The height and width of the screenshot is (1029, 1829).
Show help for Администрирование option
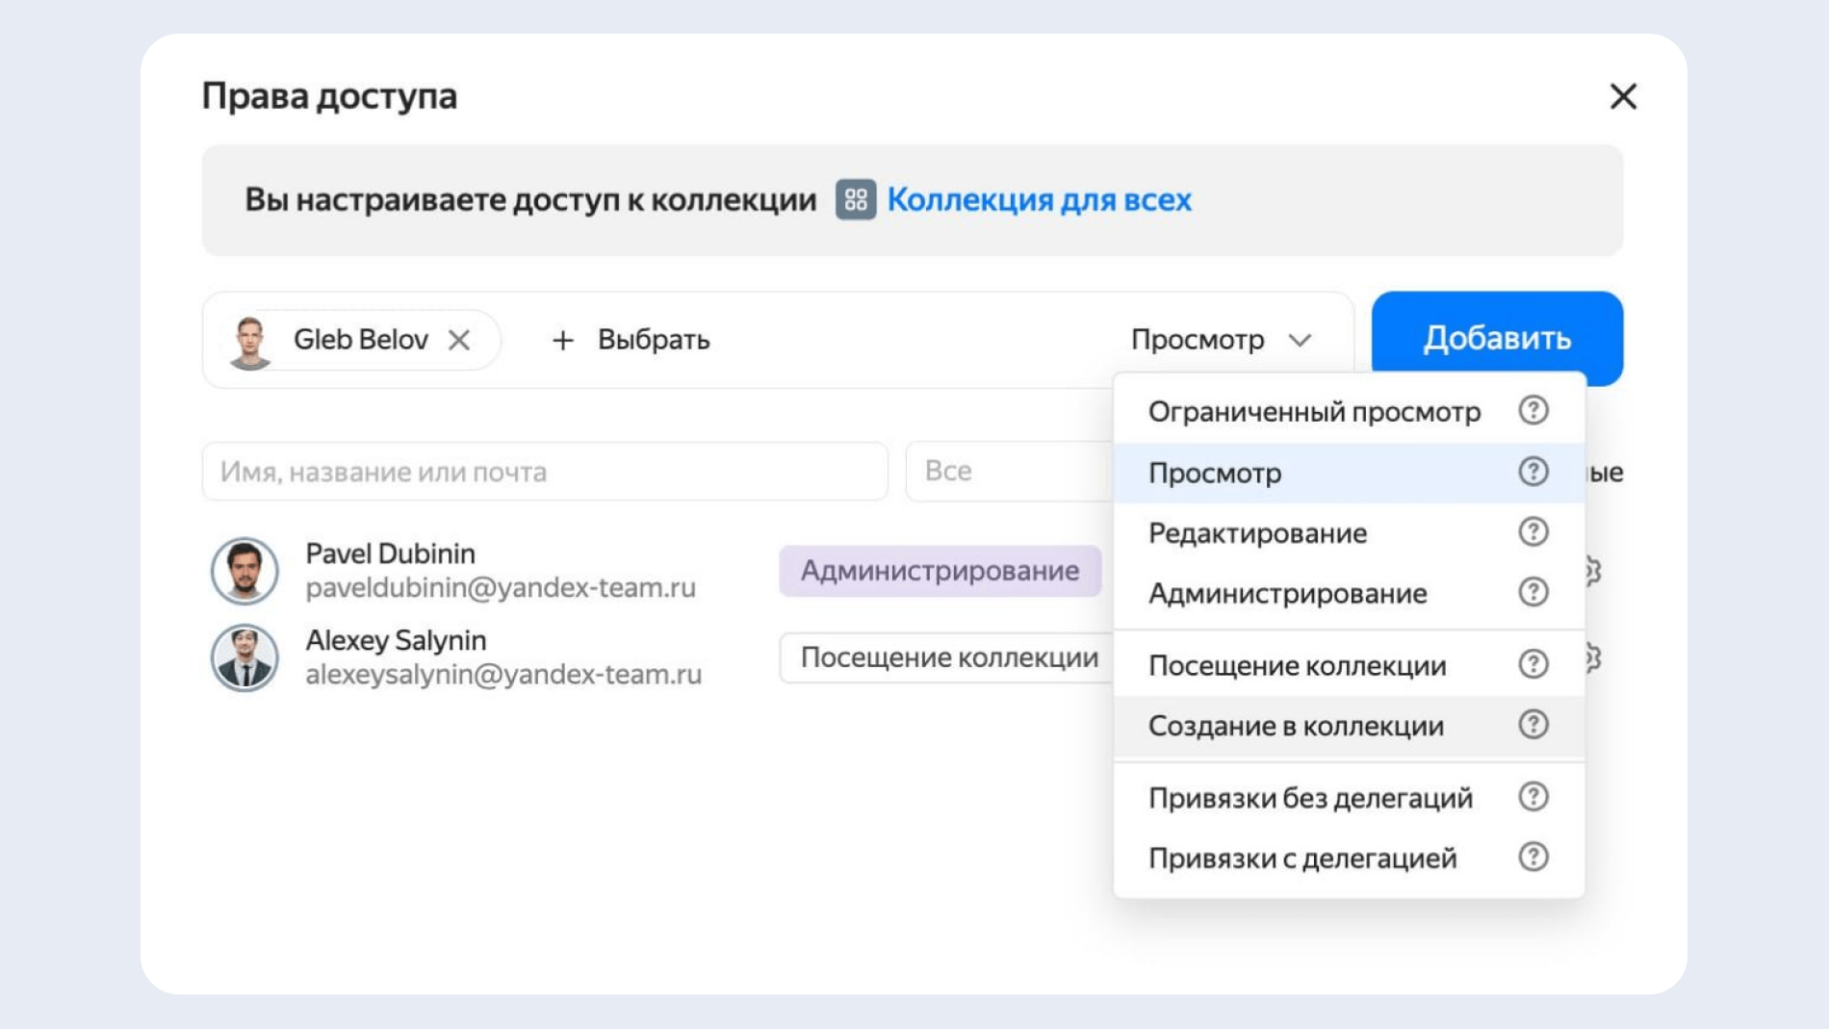pos(1533,592)
